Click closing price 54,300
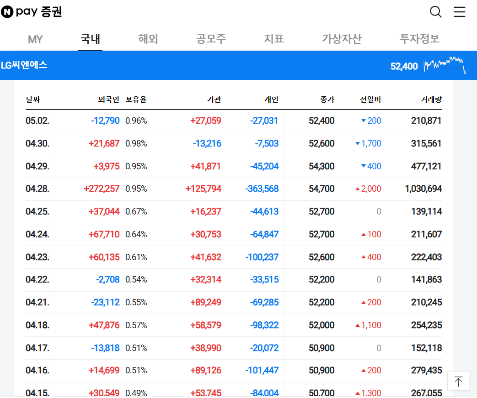Image resolution: width=477 pixels, height=398 pixels. (x=322, y=166)
